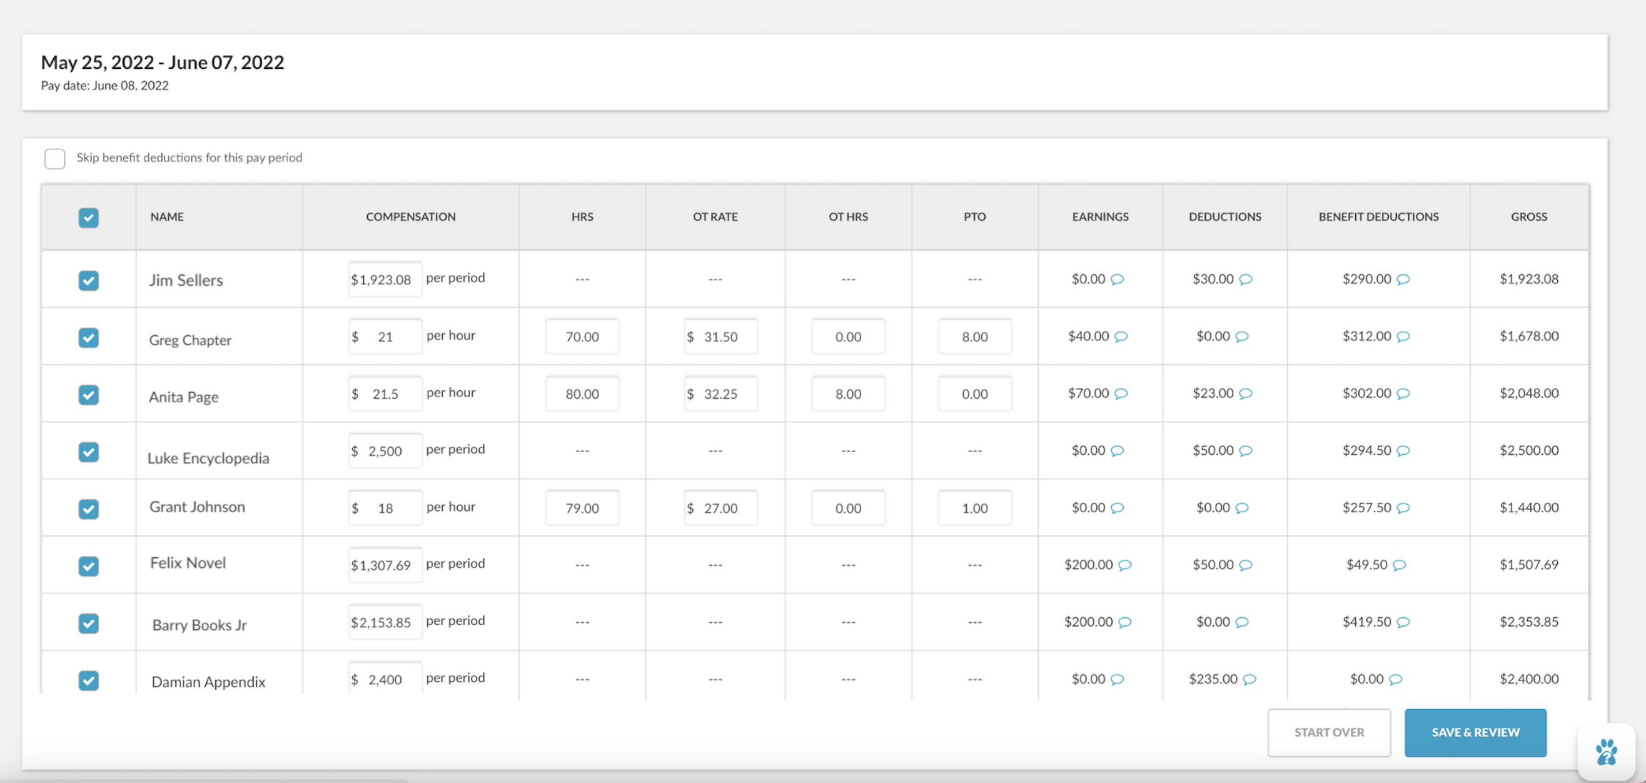The width and height of the screenshot is (1646, 783).
Task: Open Grant Johnson's benefit deductions comment
Action: (x=1403, y=508)
